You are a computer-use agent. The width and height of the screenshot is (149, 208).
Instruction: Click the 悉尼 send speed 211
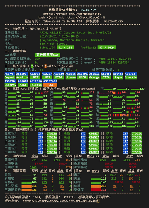pyautogui.click(x=114, y=178)
